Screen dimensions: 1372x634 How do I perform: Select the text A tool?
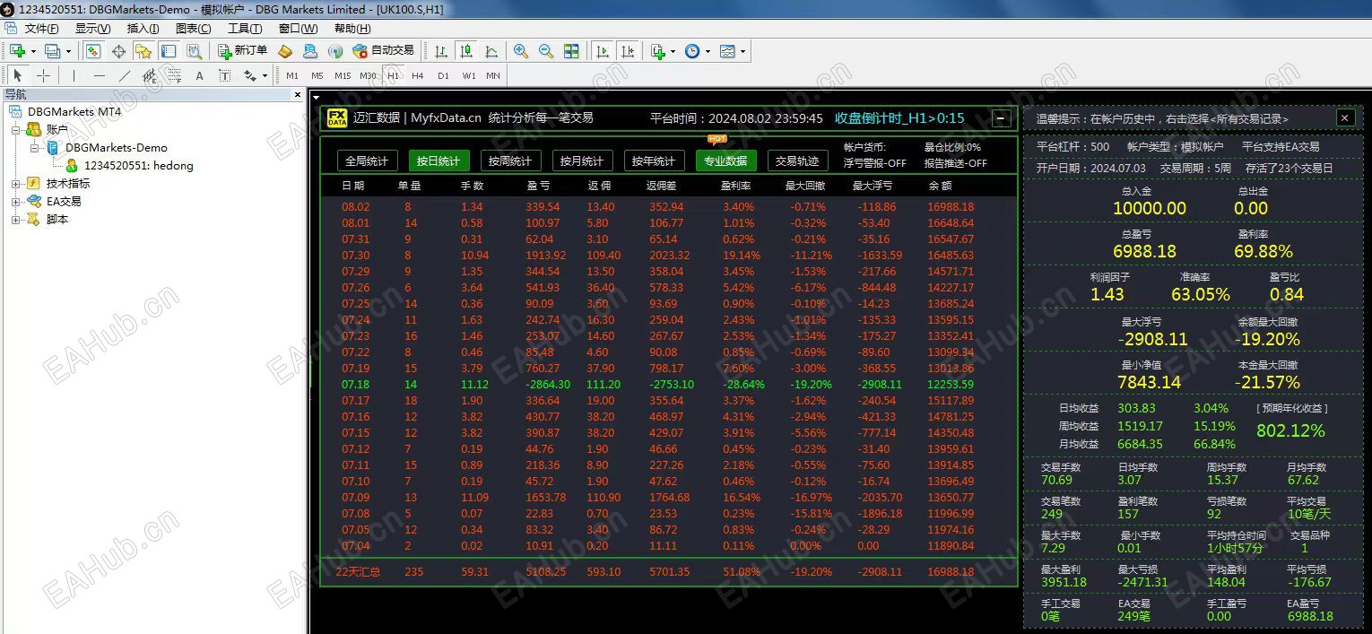click(199, 75)
